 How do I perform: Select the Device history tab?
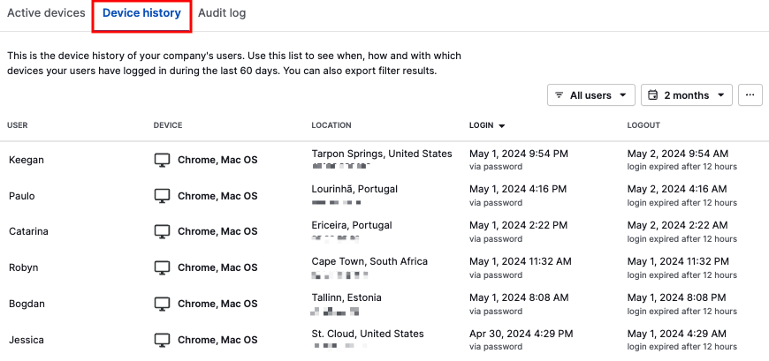[141, 13]
